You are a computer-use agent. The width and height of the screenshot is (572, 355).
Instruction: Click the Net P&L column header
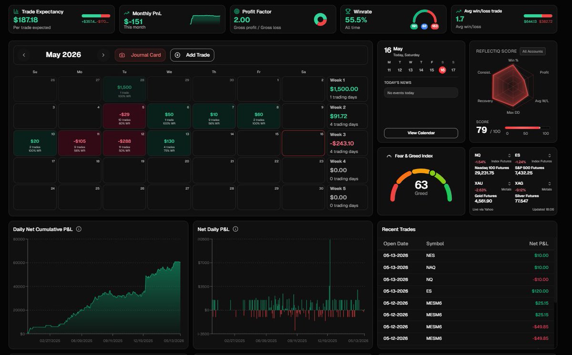point(539,244)
